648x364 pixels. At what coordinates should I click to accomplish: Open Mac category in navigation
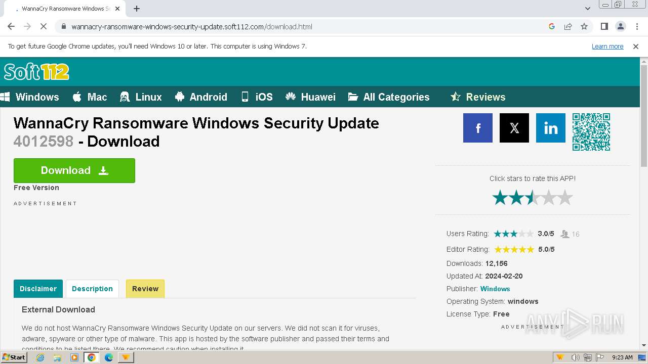click(90, 97)
